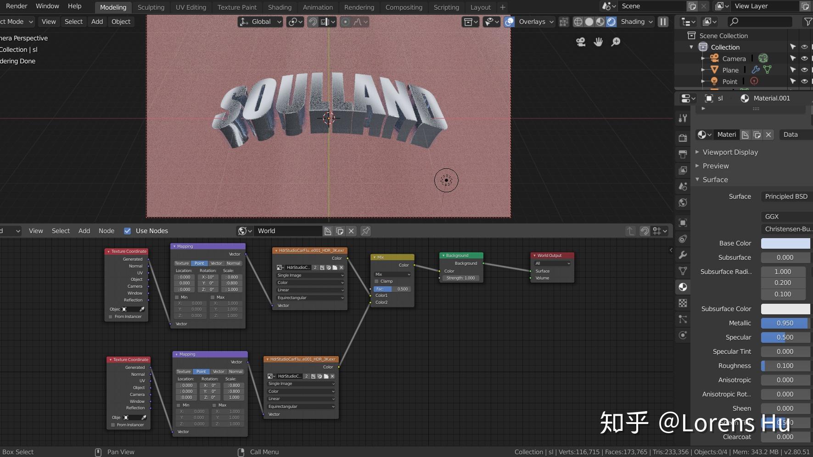The height and width of the screenshot is (457, 813).
Task: Open Active Tool settings tab icon
Action: pos(683,118)
